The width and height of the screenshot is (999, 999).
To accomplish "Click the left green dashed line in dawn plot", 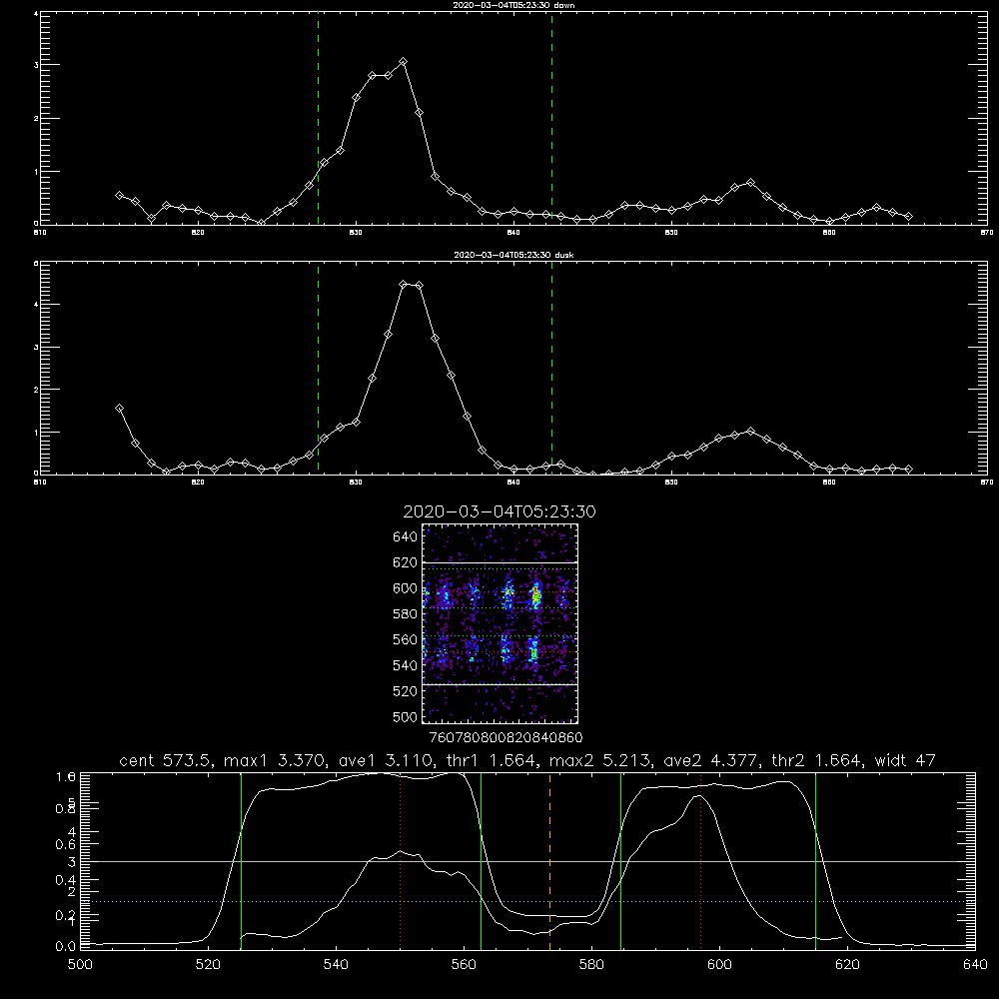I will click(318, 118).
